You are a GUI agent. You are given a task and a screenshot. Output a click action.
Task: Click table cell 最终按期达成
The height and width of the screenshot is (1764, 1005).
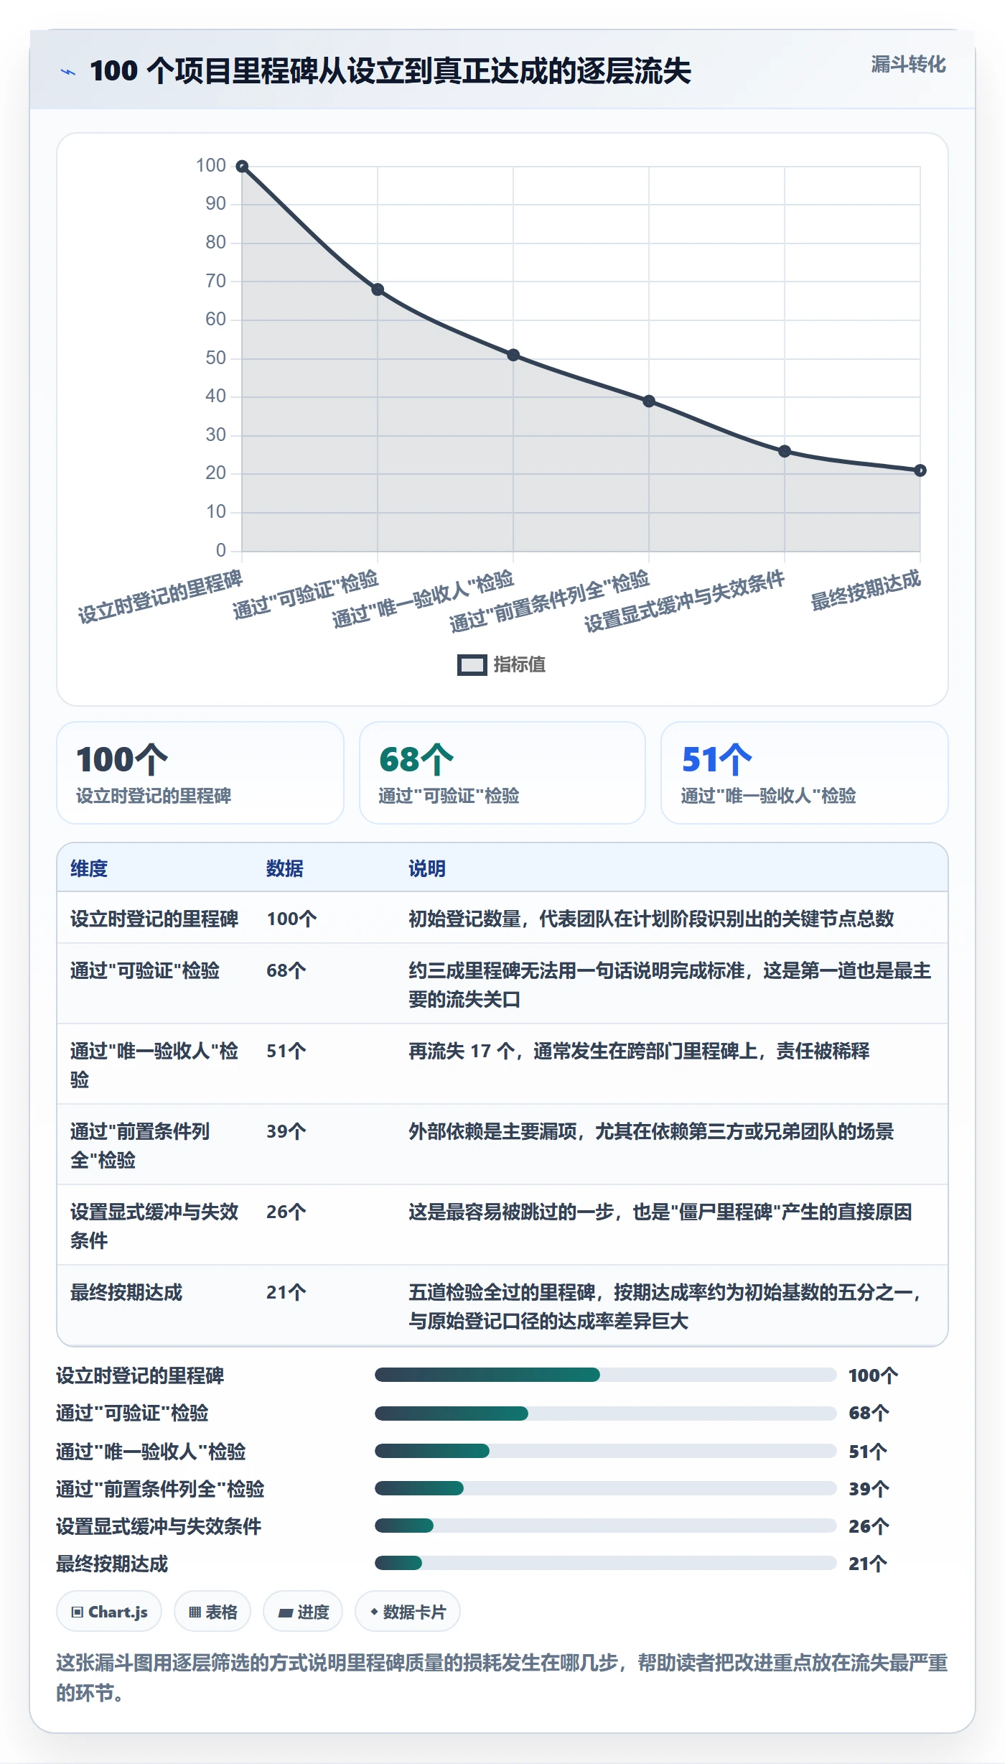[126, 1292]
